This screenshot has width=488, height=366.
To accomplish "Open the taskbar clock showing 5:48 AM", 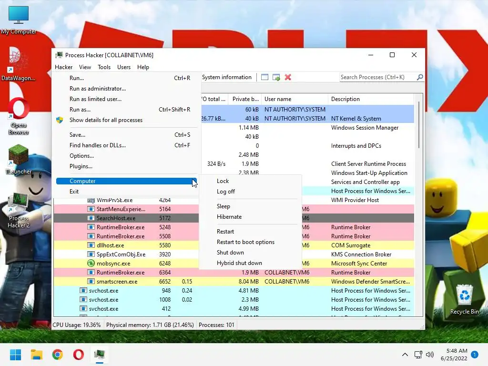I will coord(454,355).
